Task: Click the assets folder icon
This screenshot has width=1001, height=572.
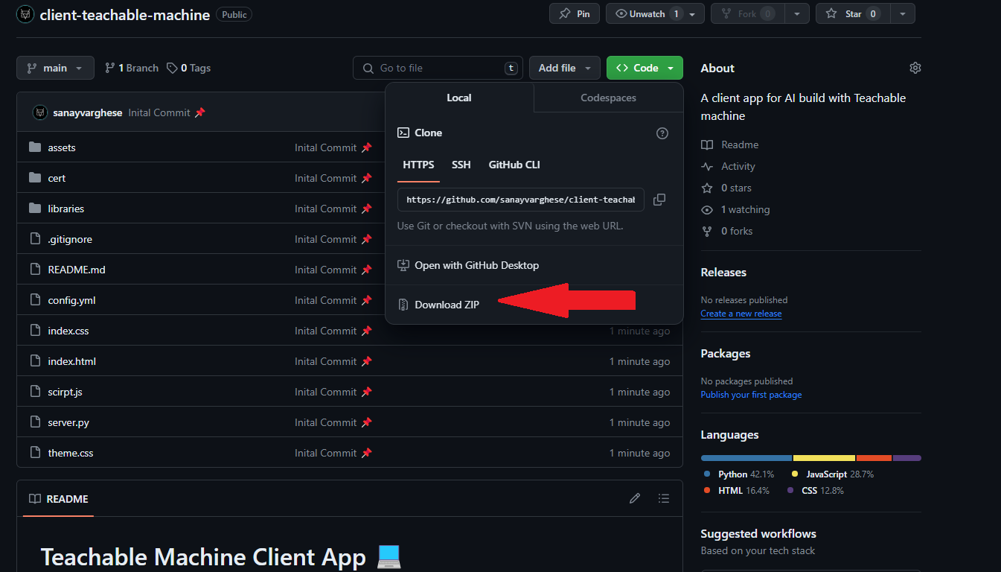Action: click(x=35, y=147)
